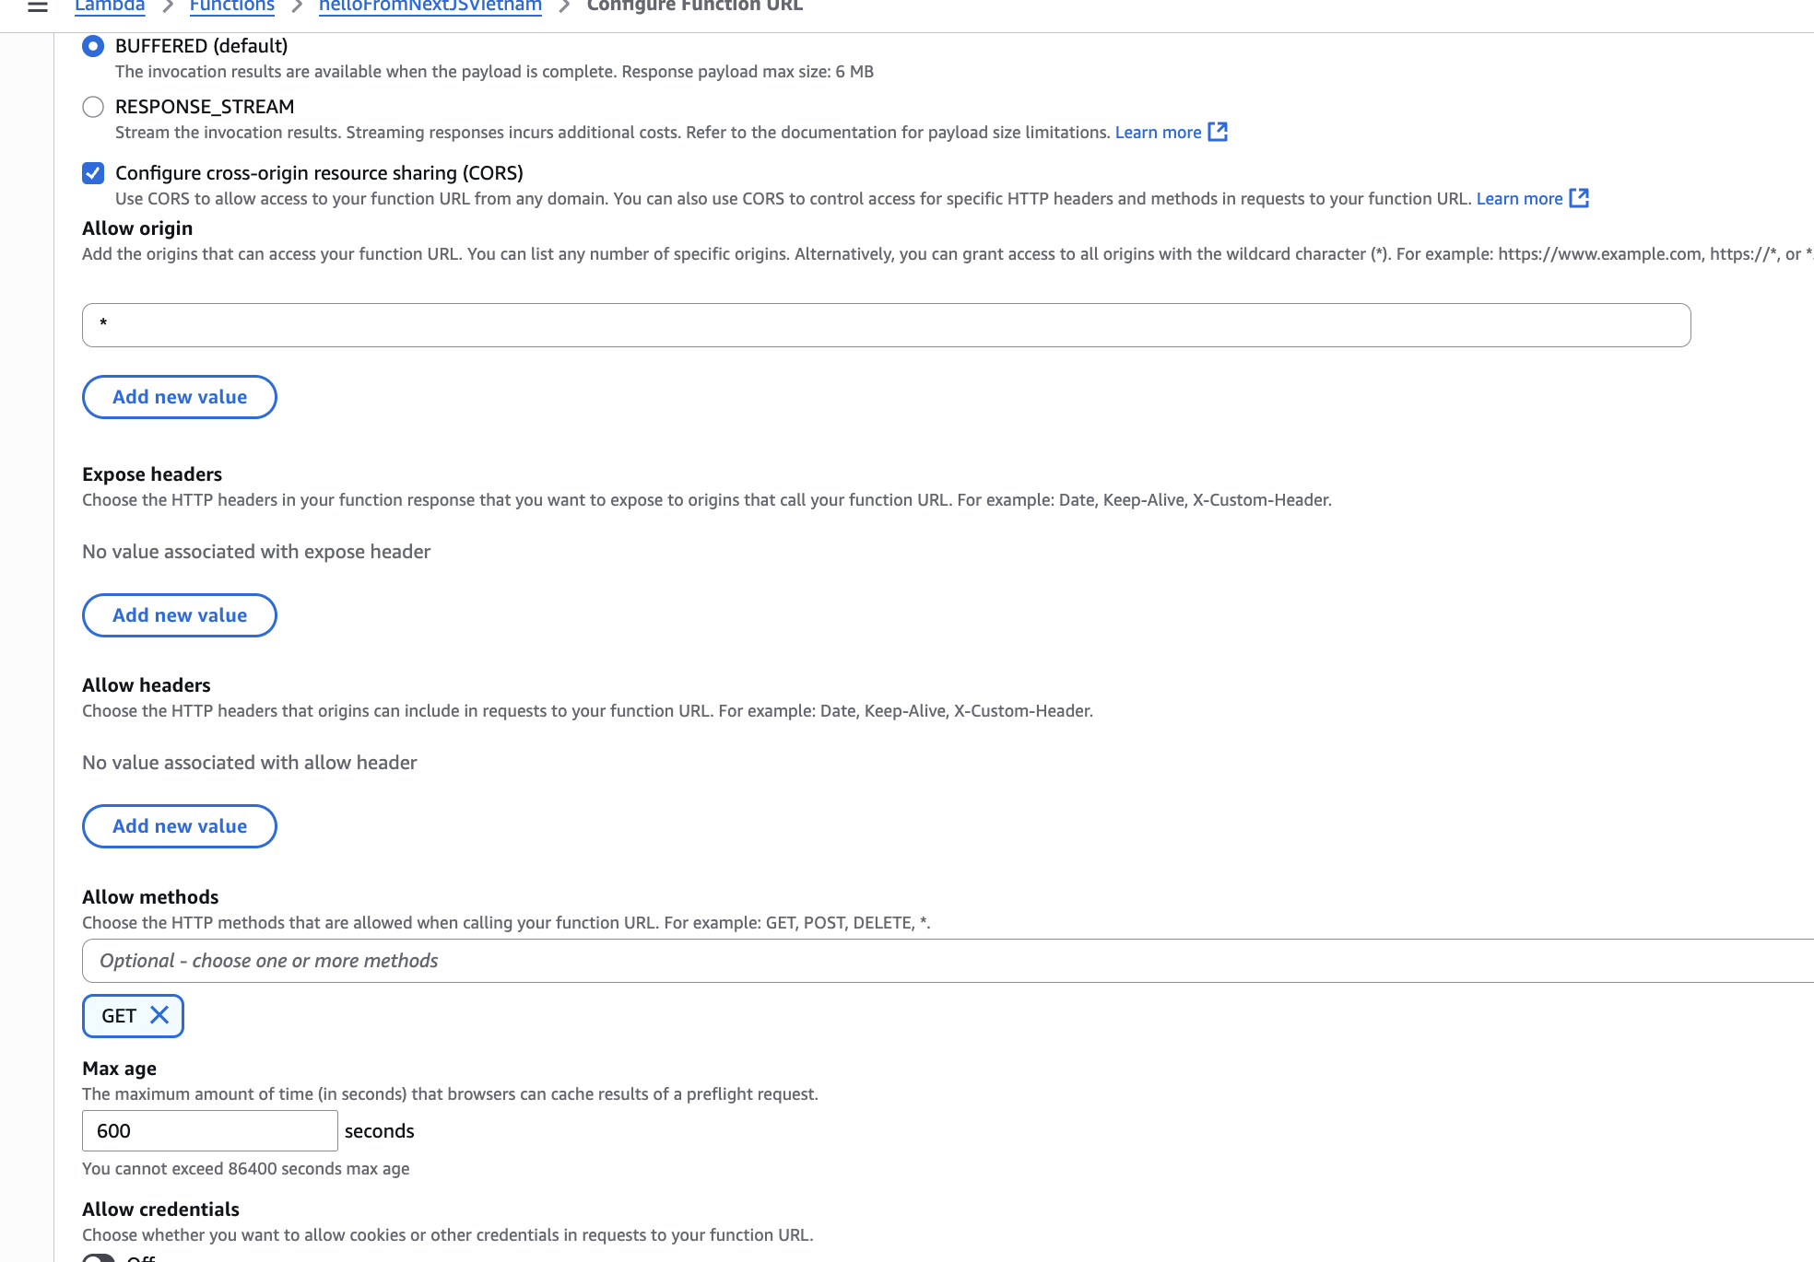Toggle the Allow credentials switch
This screenshot has height=1262, width=1814.
(x=99, y=1257)
